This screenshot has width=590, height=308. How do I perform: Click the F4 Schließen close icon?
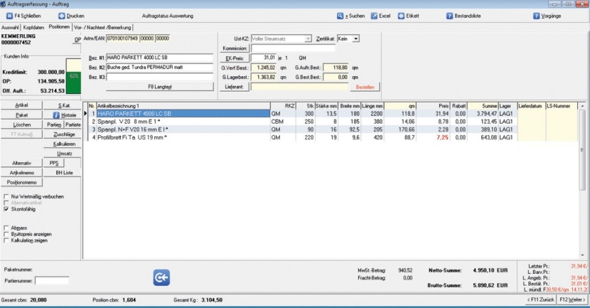8,15
